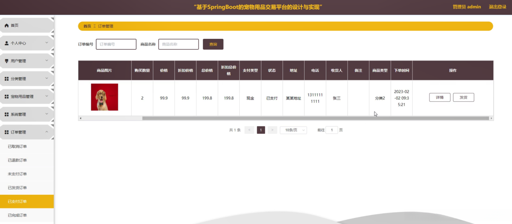512x224 pixels.
Task: Click the home icon beside 首页
Action: pos(6,25)
